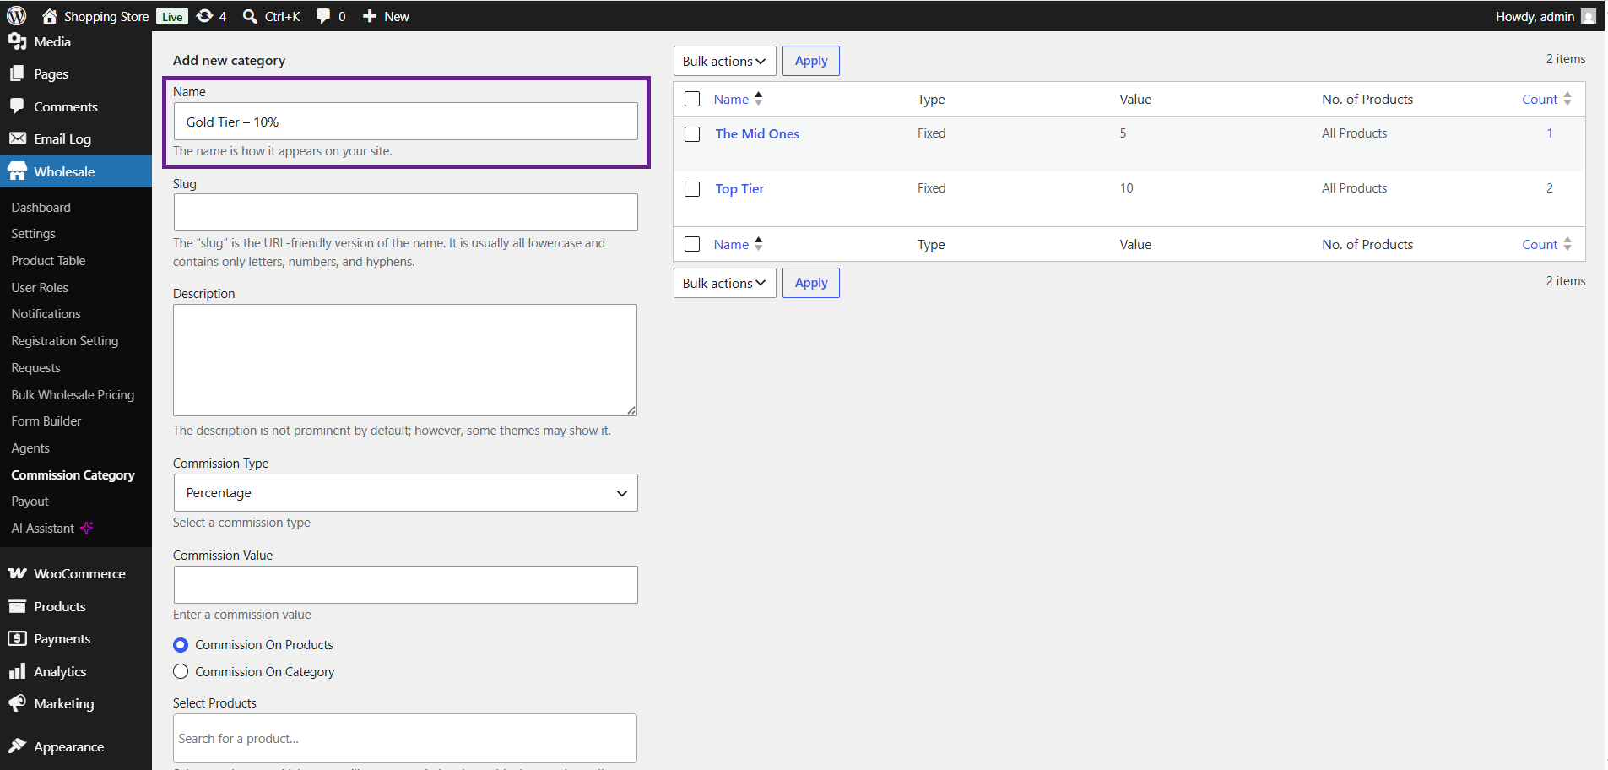1608x770 pixels.
Task: Open the Top Tier category link
Action: pyautogui.click(x=739, y=189)
